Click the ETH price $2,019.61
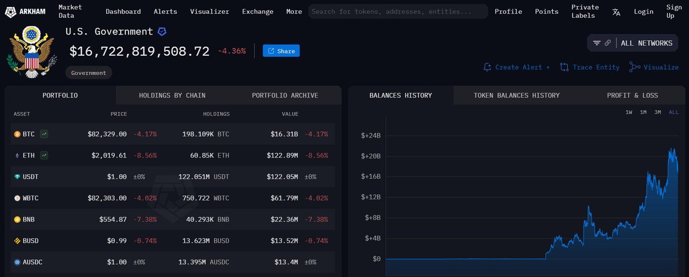 [109, 155]
